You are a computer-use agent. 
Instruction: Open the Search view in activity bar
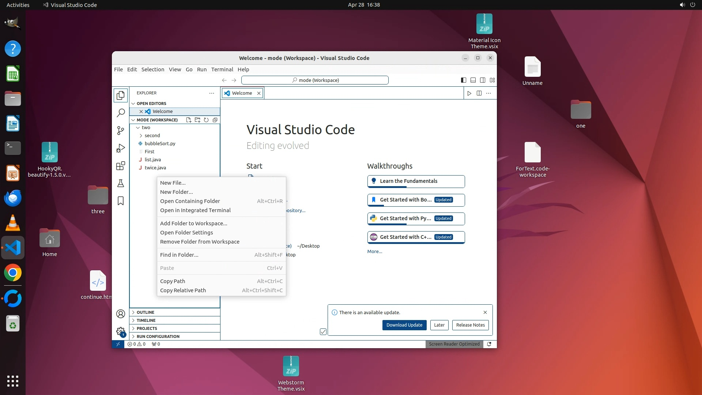coord(121,113)
